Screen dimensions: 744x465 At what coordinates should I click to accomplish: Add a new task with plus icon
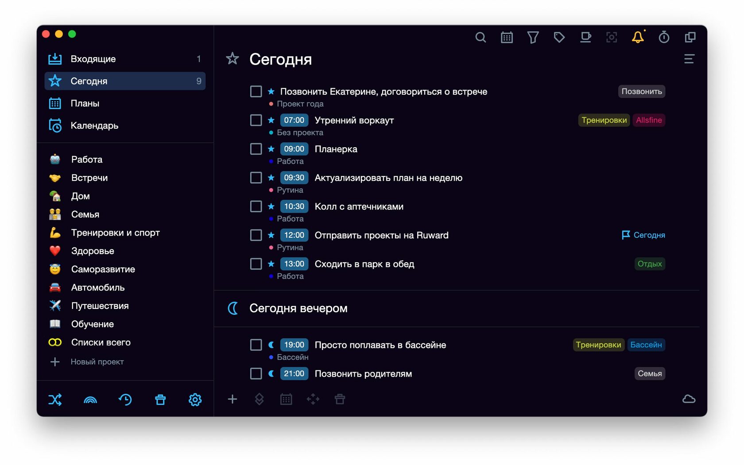tap(232, 399)
